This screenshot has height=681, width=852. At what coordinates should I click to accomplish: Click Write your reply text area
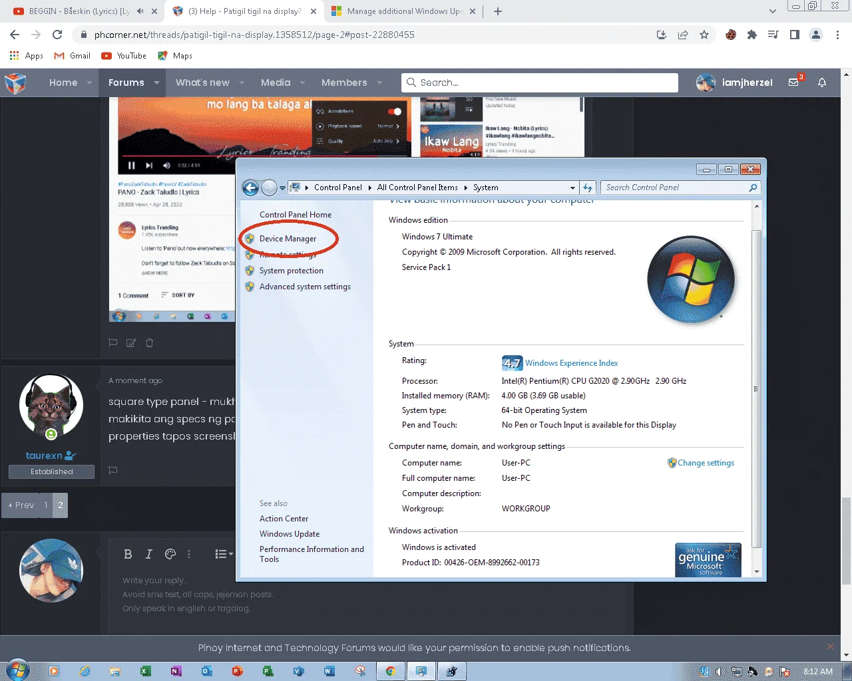[x=367, y=594]
